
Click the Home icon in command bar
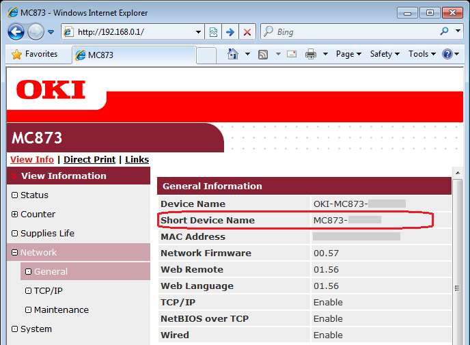[233, 54]
